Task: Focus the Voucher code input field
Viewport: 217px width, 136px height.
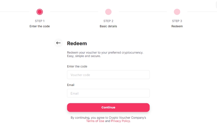Action: click(108, 75)
